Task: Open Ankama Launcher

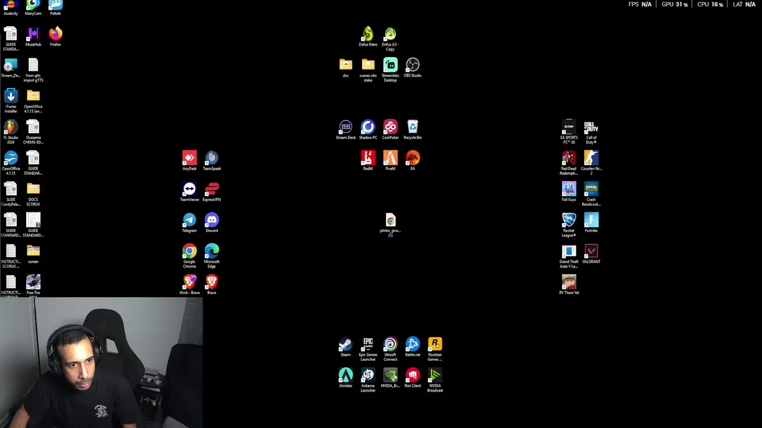Action: click(x=368, y=380)
